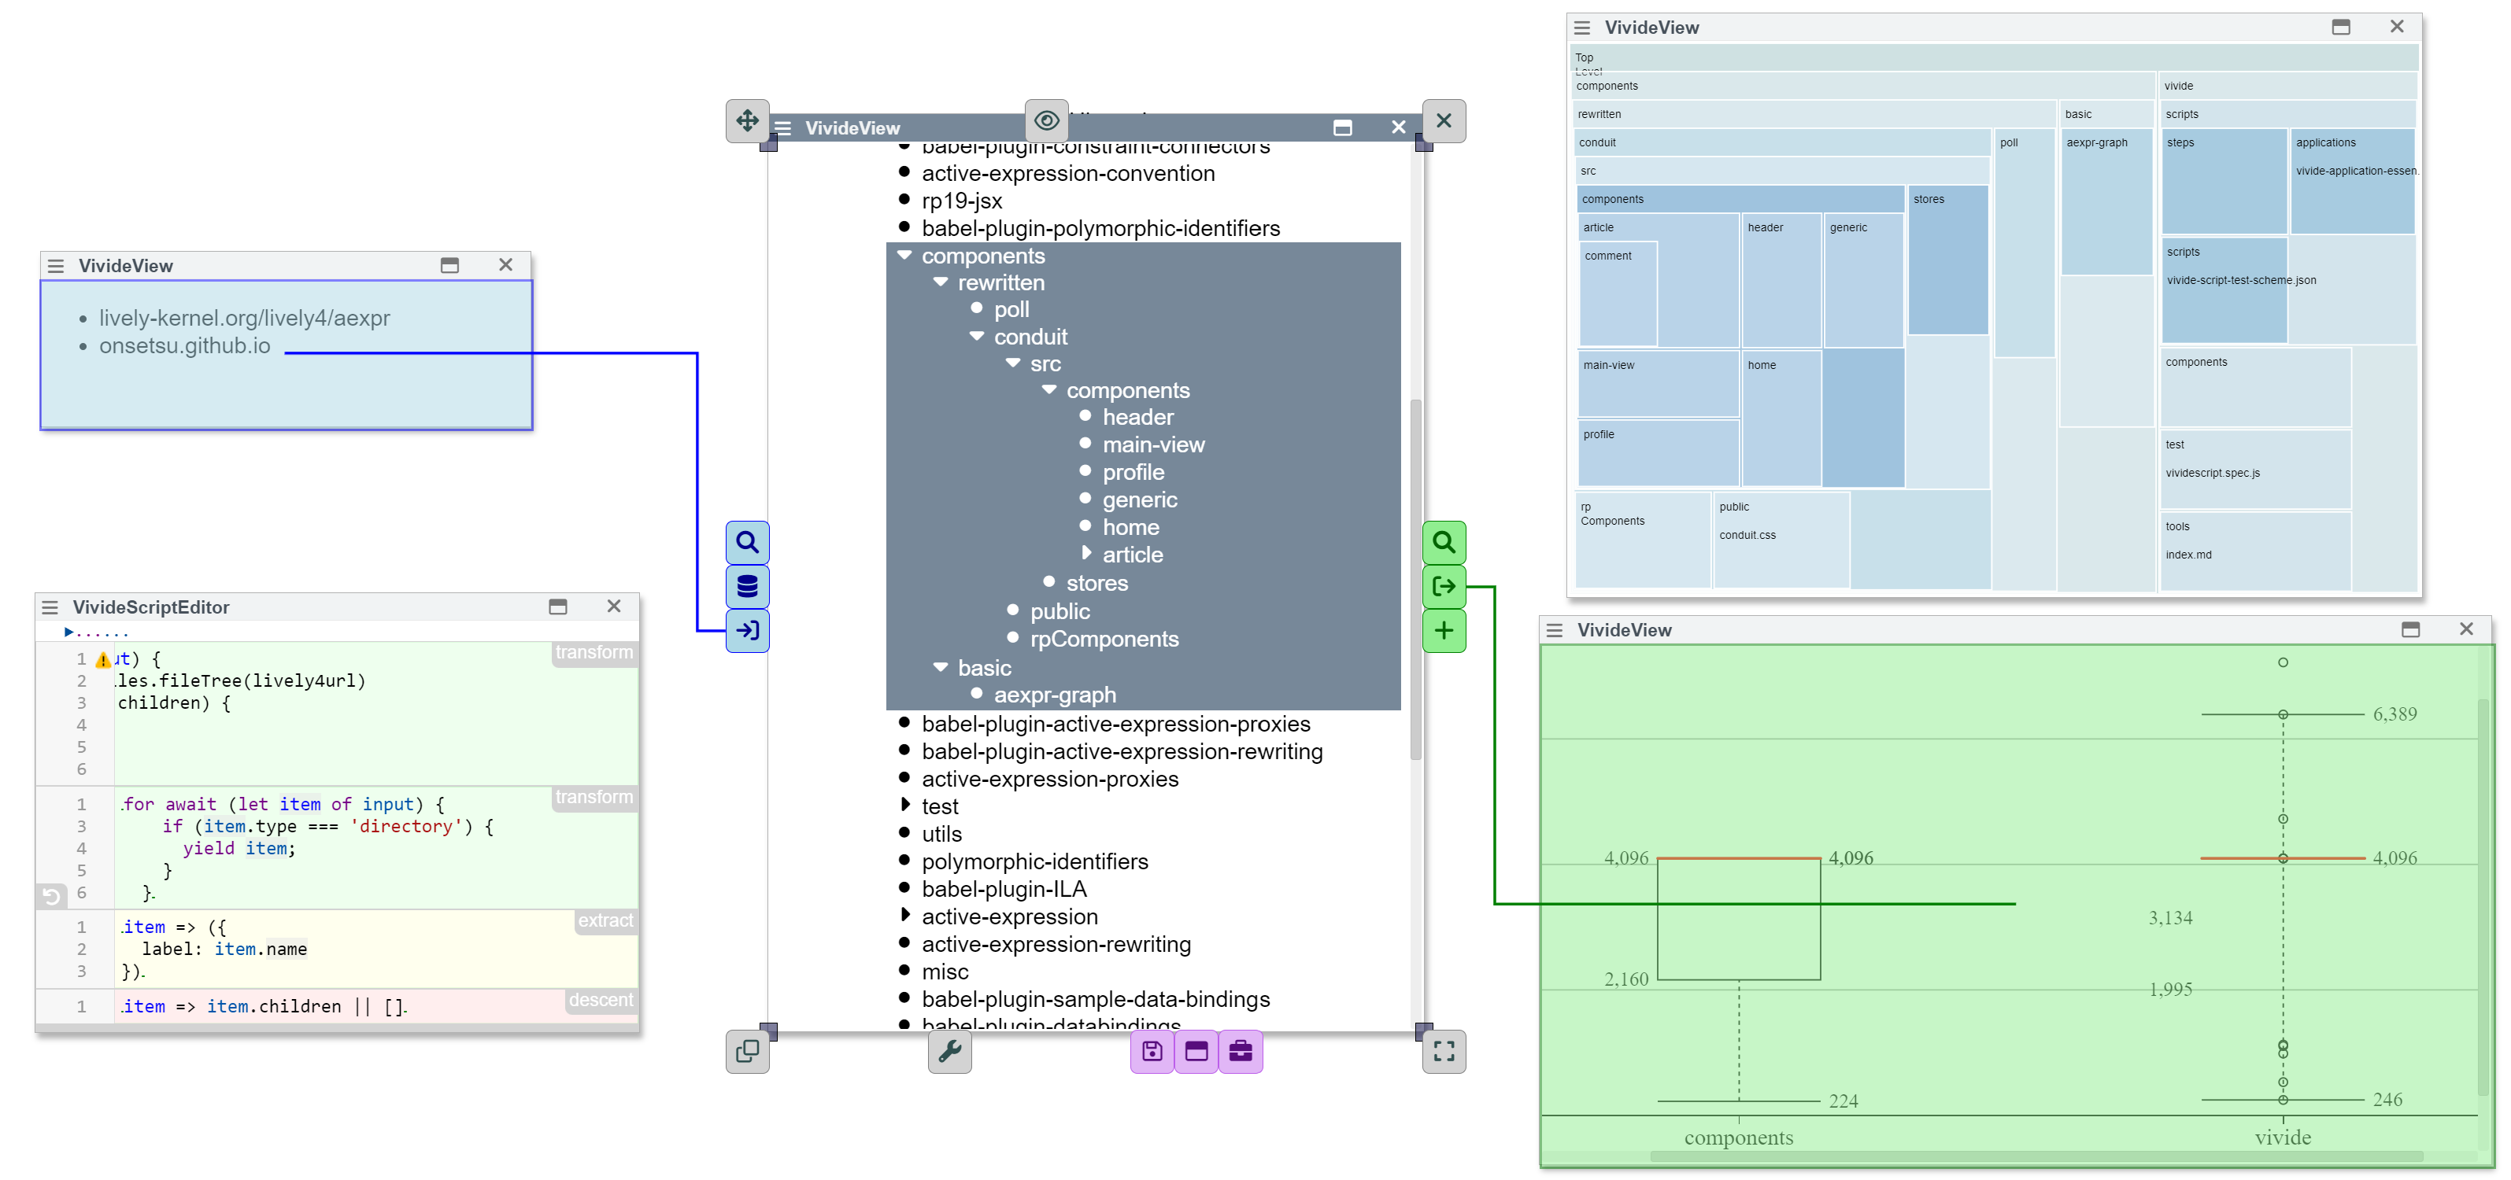Collapse the conduit tree node
This screenshot has width=2511, height=1180.
pyautogui.click(x=977, y=336)
